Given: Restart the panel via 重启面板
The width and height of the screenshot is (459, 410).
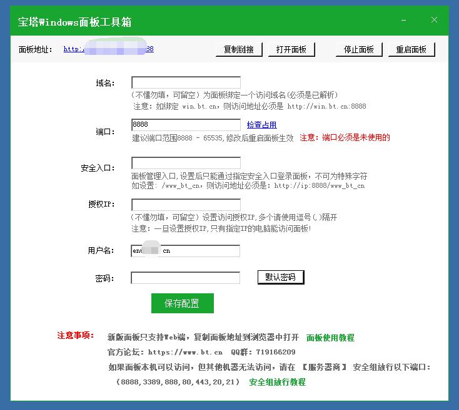Looking at the screenshot, I should click(x=411, y=49).
